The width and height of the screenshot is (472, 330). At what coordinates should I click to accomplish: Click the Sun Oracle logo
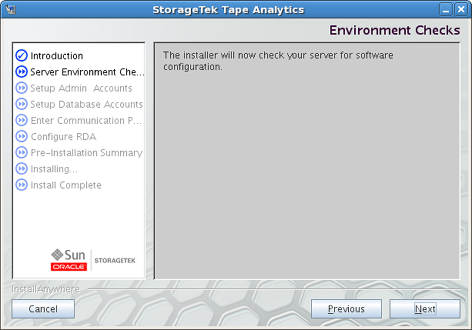69,260
